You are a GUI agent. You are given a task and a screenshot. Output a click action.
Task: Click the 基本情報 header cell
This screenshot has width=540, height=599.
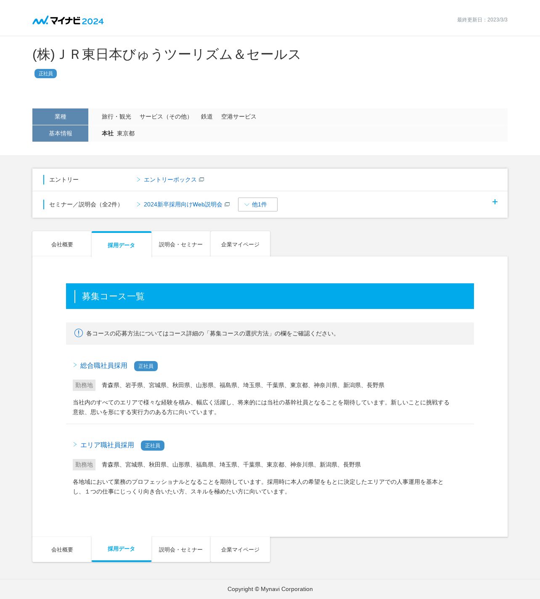(60, 133)
